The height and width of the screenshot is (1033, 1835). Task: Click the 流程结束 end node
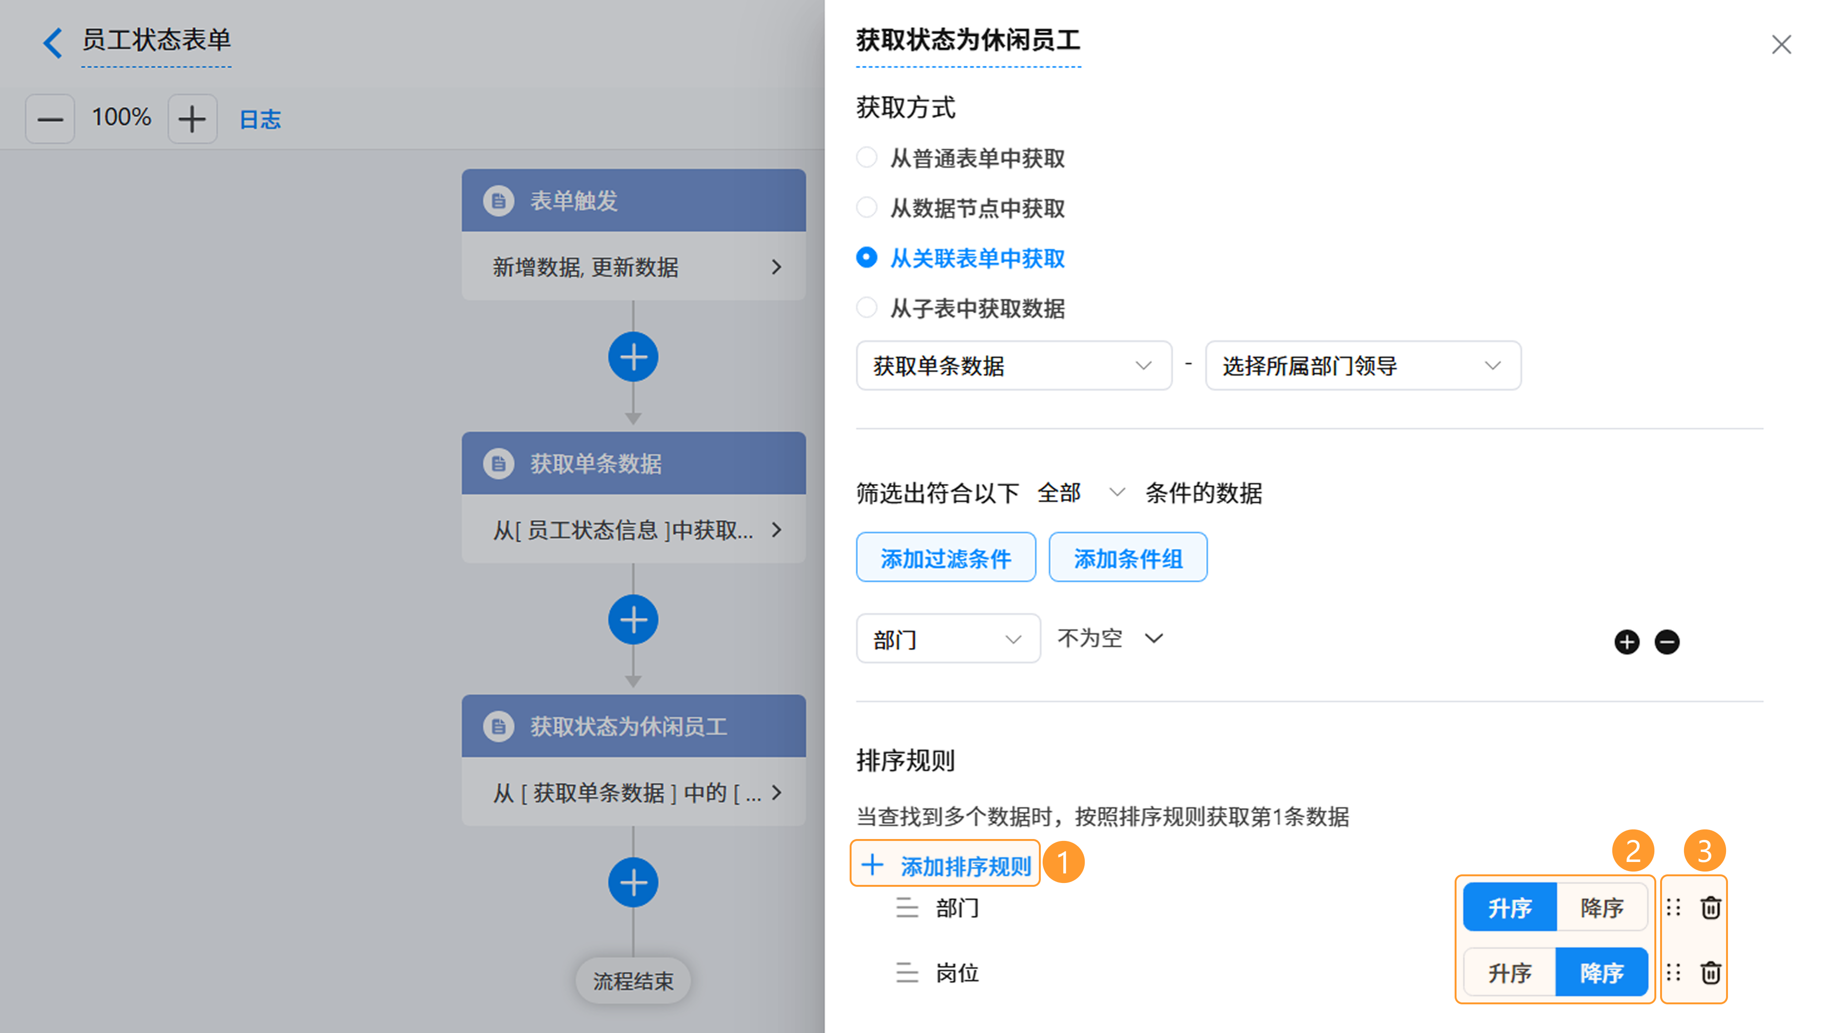pyautogui.click(x=633, y=981)
